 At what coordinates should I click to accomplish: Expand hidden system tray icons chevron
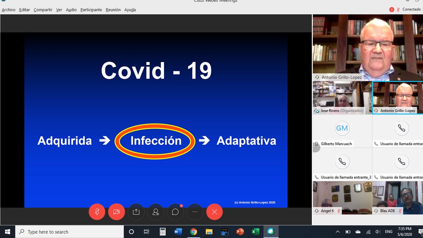pos(337,232)
